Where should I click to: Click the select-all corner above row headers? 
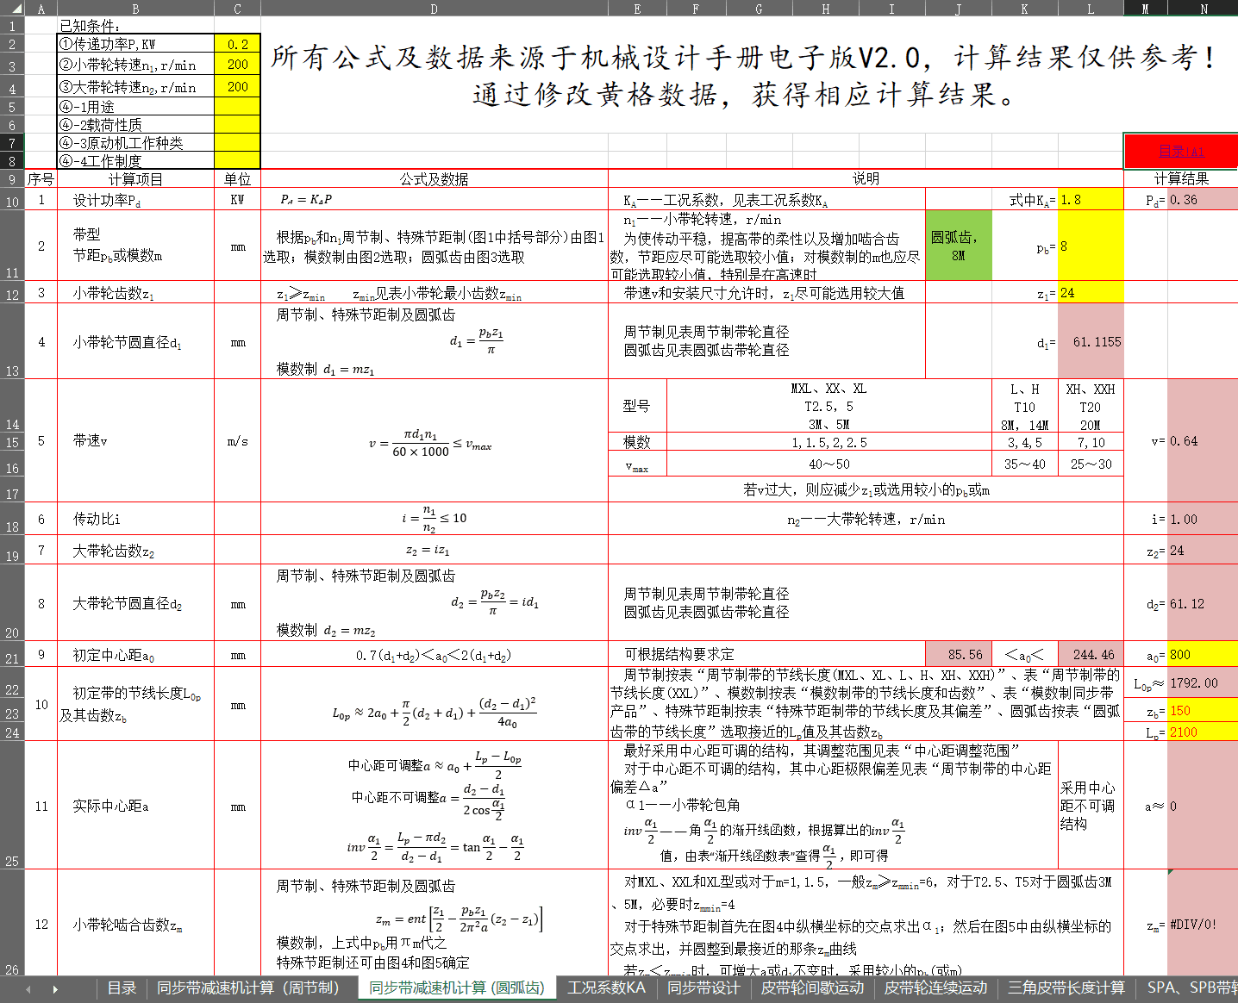pos(12,9)
